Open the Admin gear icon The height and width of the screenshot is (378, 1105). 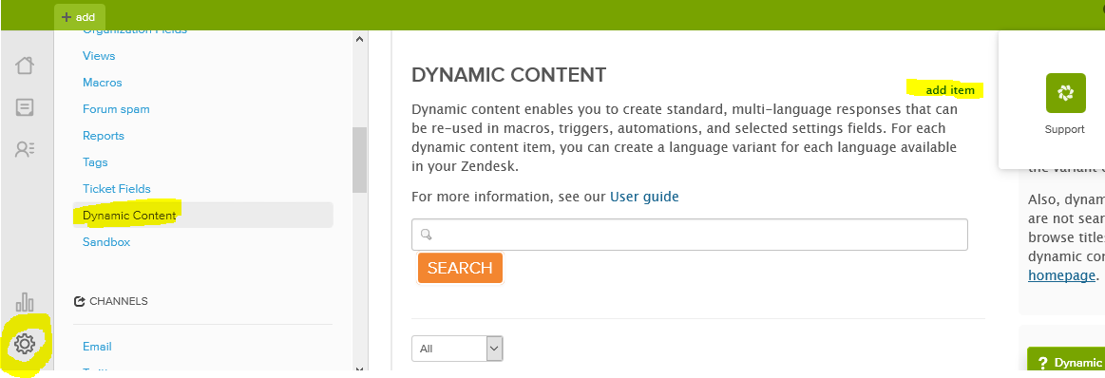click(25, 344)
